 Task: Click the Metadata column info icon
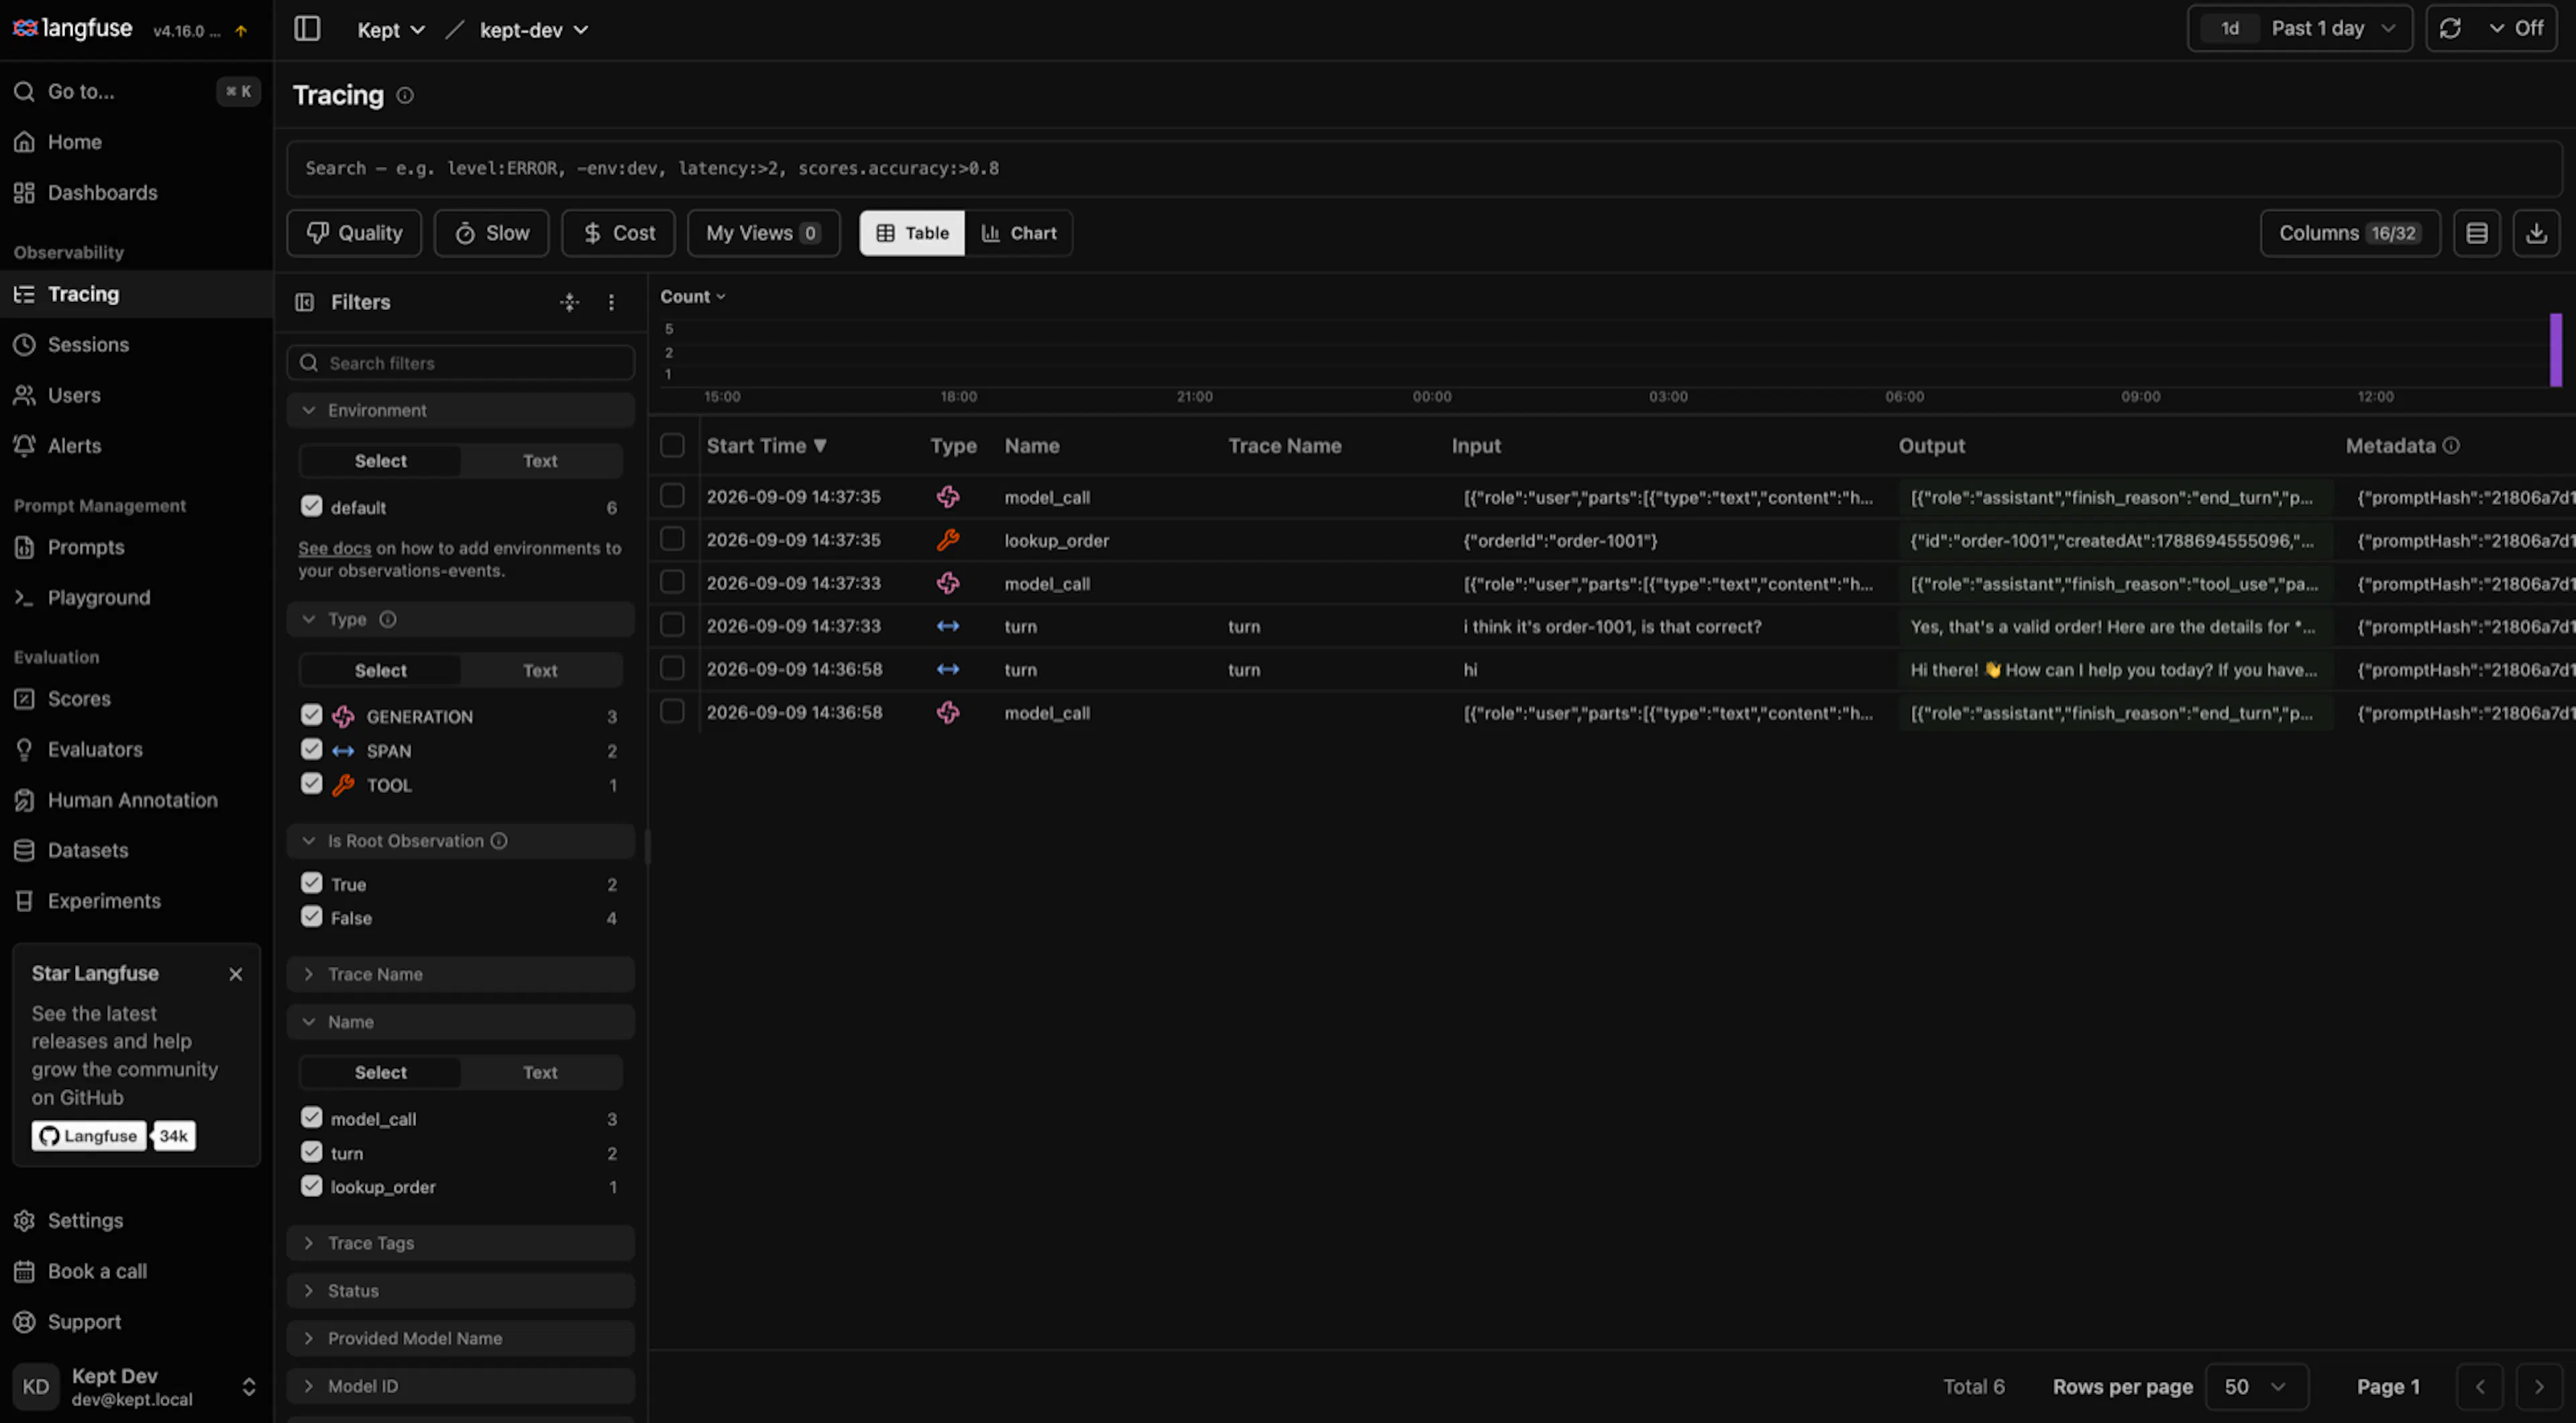coord(2451,446)
